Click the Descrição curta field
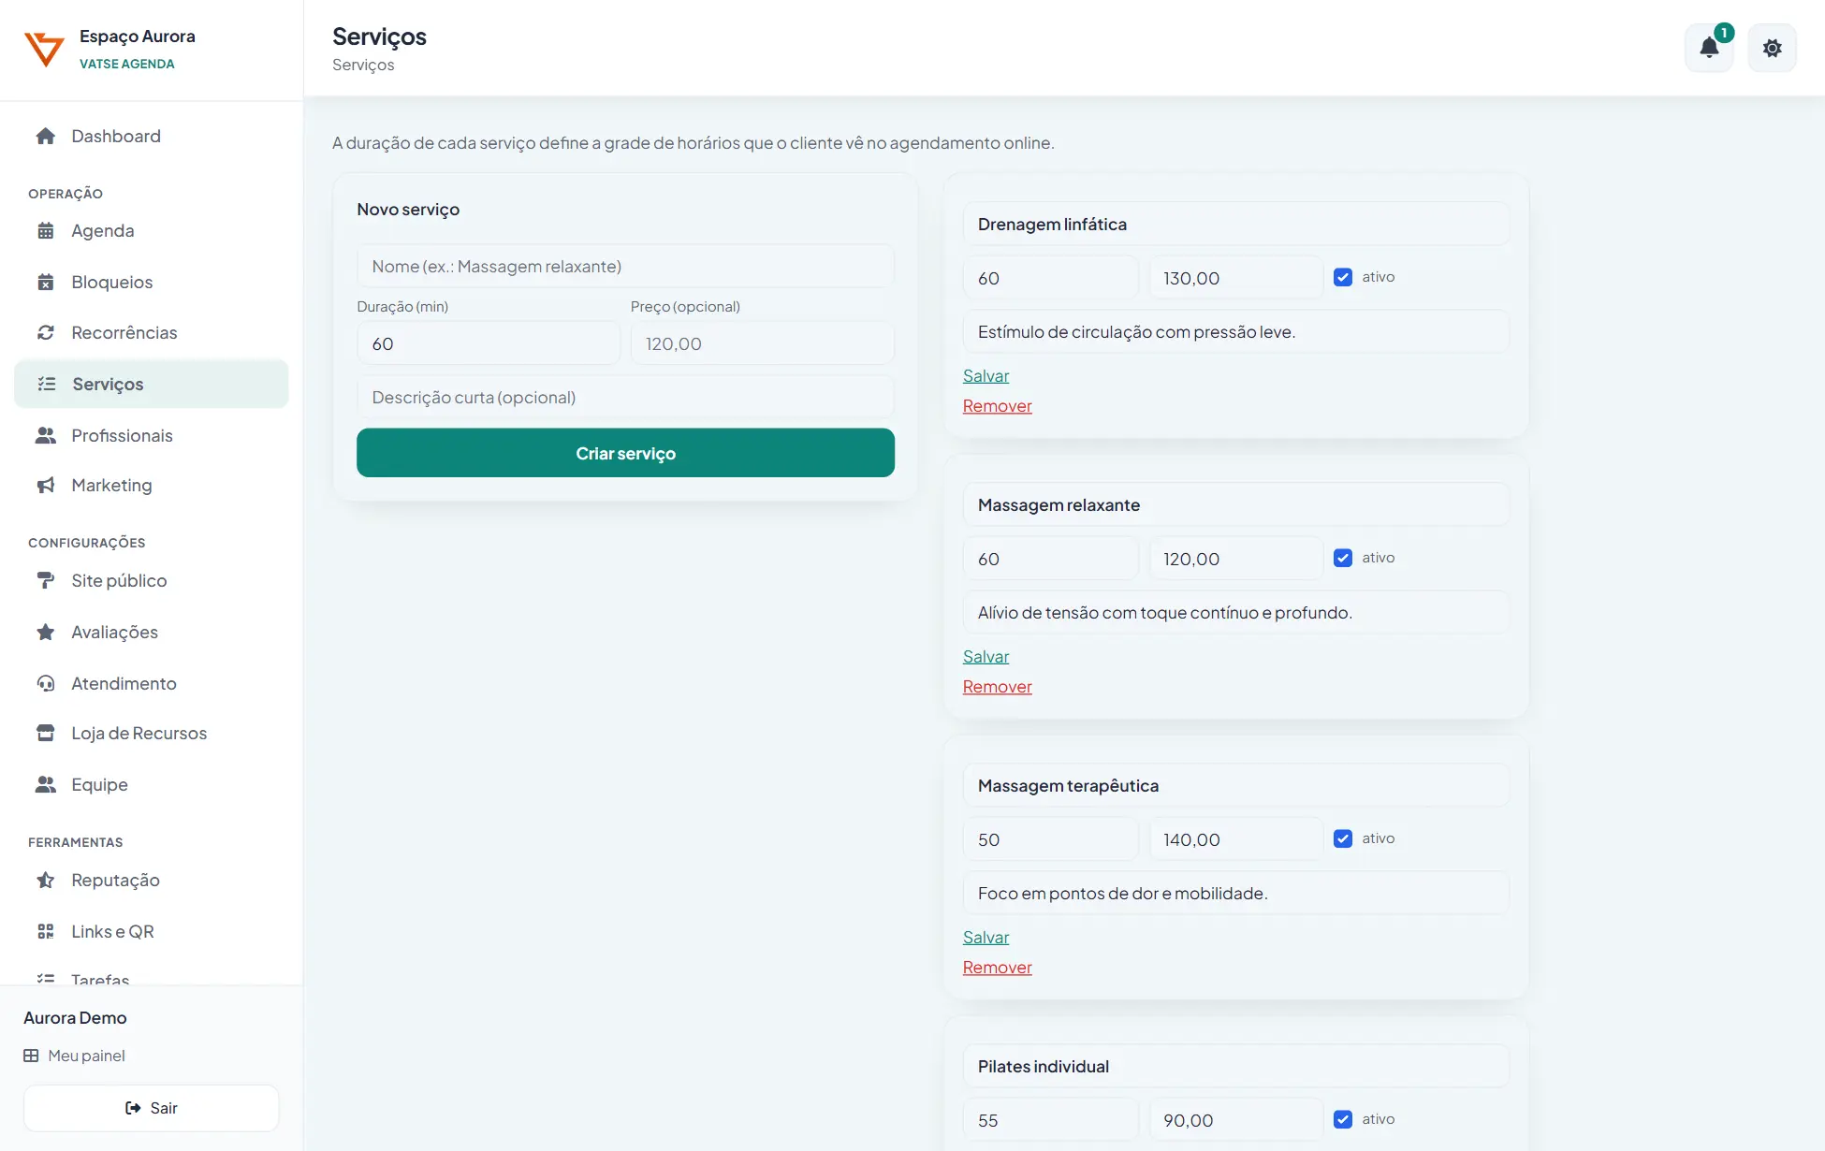1825x1151 pixels. tap(625, 397)
